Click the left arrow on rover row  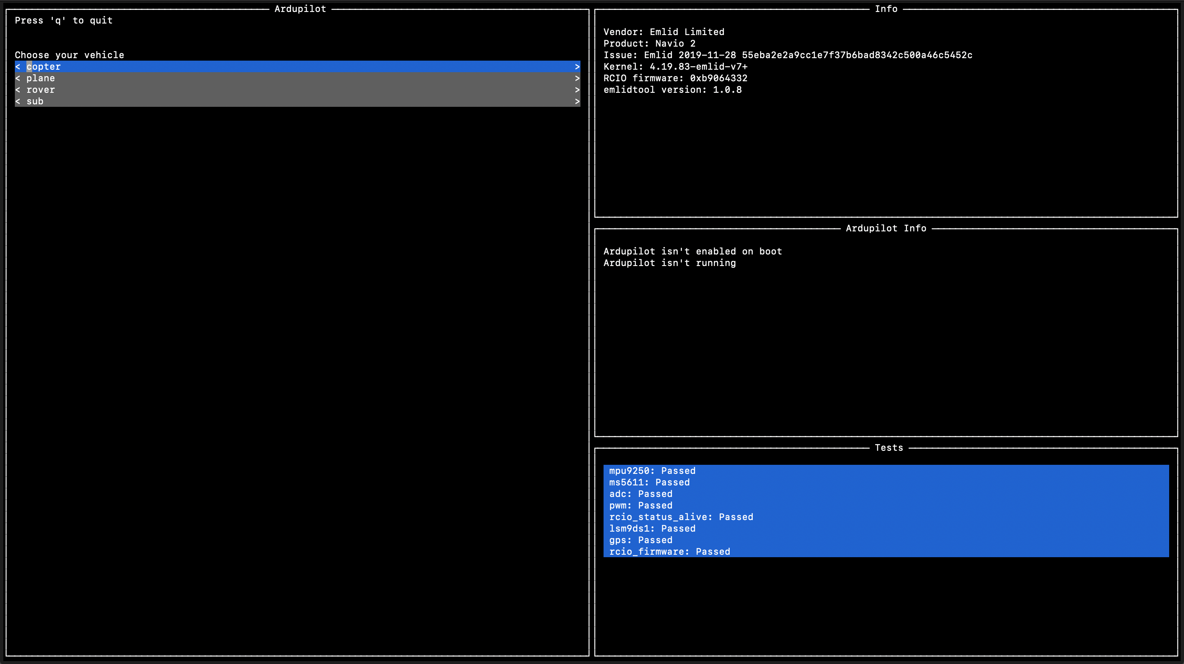pos(18,89)
